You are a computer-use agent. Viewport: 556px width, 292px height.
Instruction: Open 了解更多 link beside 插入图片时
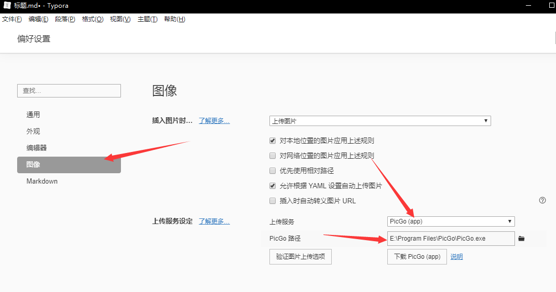pos(214,121)
